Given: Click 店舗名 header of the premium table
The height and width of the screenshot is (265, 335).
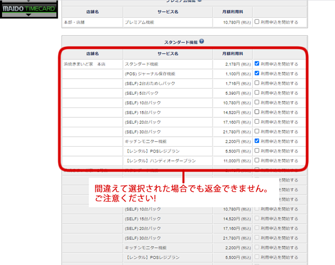Looking at the screenshot, I should (x=93, y=12).
